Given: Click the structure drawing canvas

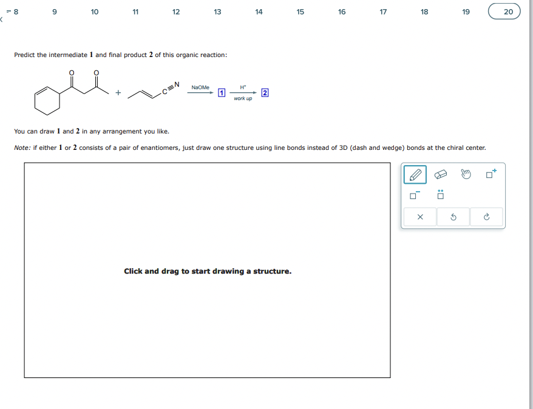Looking at the screenshot, I should click(x=206, y=271).
